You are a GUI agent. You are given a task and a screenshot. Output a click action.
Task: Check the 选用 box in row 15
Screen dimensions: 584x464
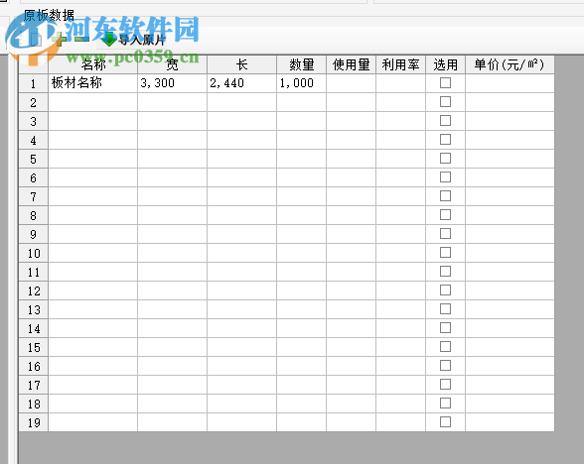(445, 347)
